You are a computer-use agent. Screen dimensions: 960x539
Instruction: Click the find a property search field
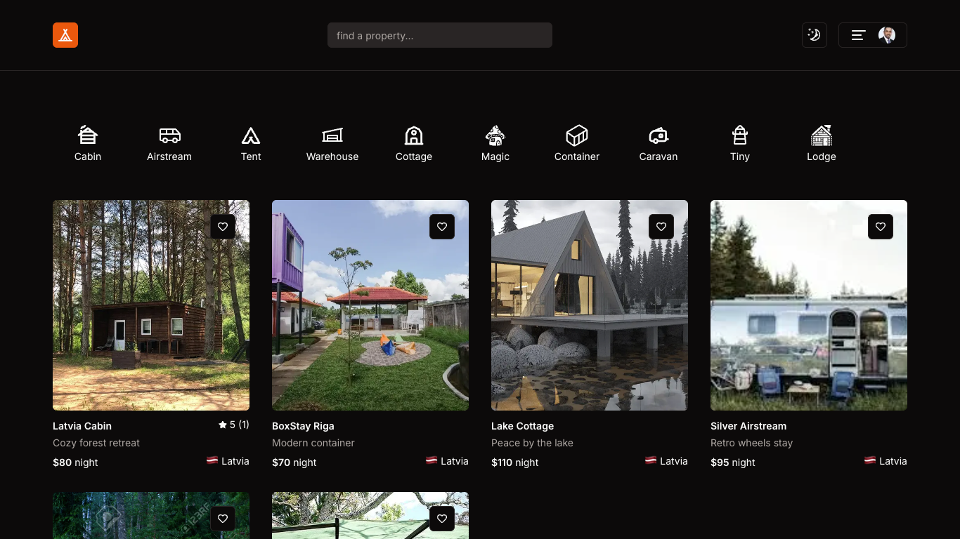coord(439,35)
